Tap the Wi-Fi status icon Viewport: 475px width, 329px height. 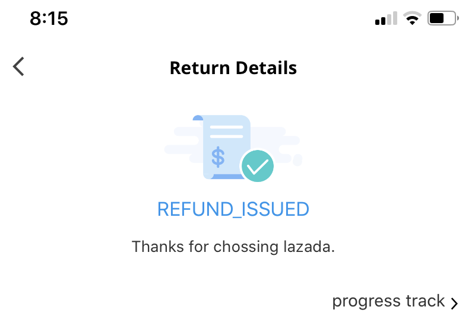[411, 19]
